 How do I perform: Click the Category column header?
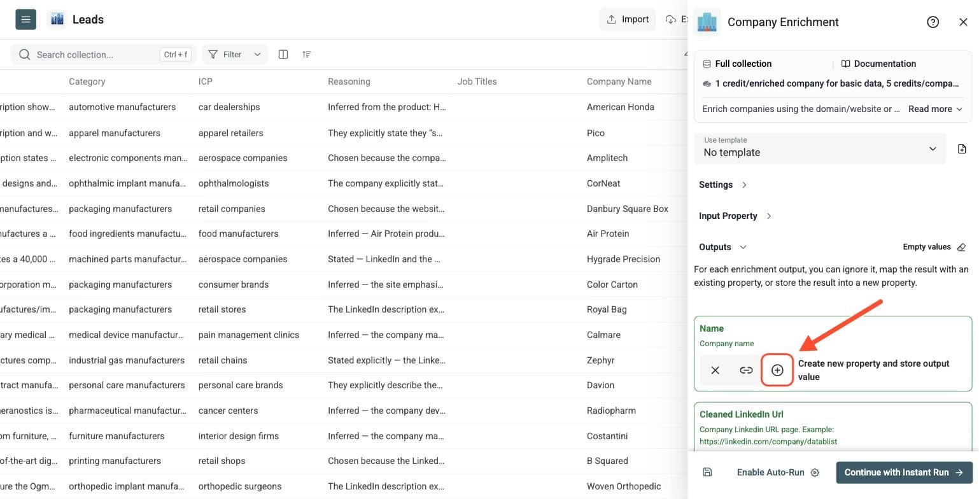(87, 81)
